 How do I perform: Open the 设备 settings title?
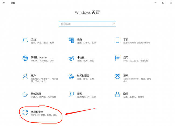pyautogui.click(x=80, y=39)
